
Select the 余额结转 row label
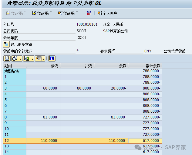pos(15,71)
